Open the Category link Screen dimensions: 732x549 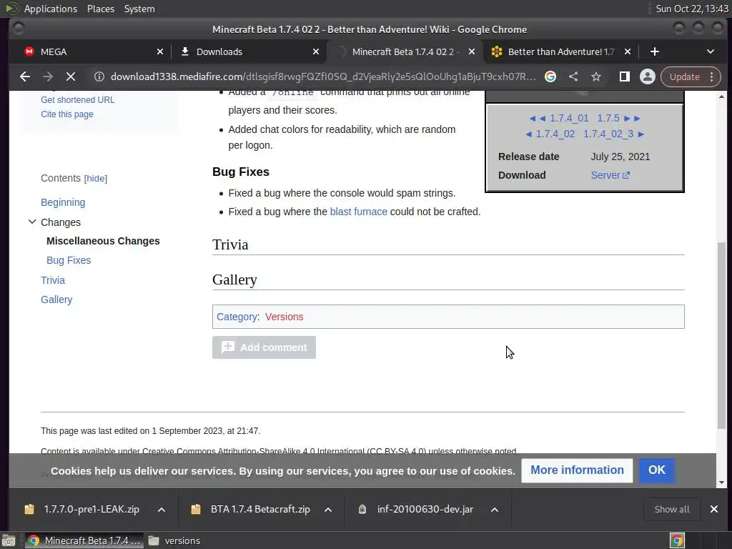[237, 317]
